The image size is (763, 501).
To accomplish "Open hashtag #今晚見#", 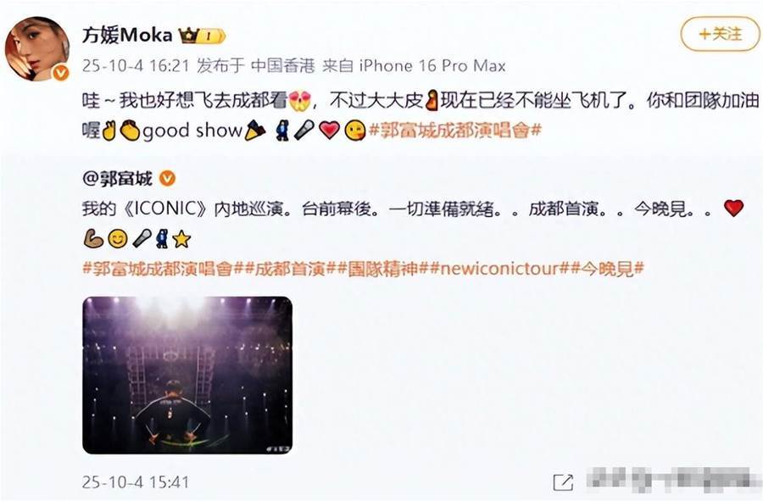I will (x=606, y=269).
